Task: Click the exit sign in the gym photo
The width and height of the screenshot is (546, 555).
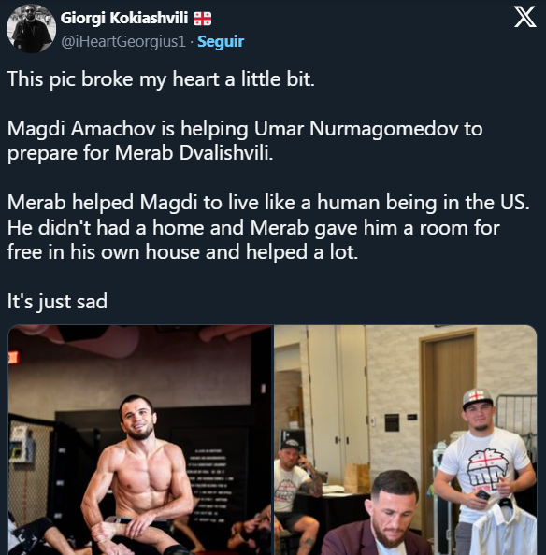Action: (13, 356)
